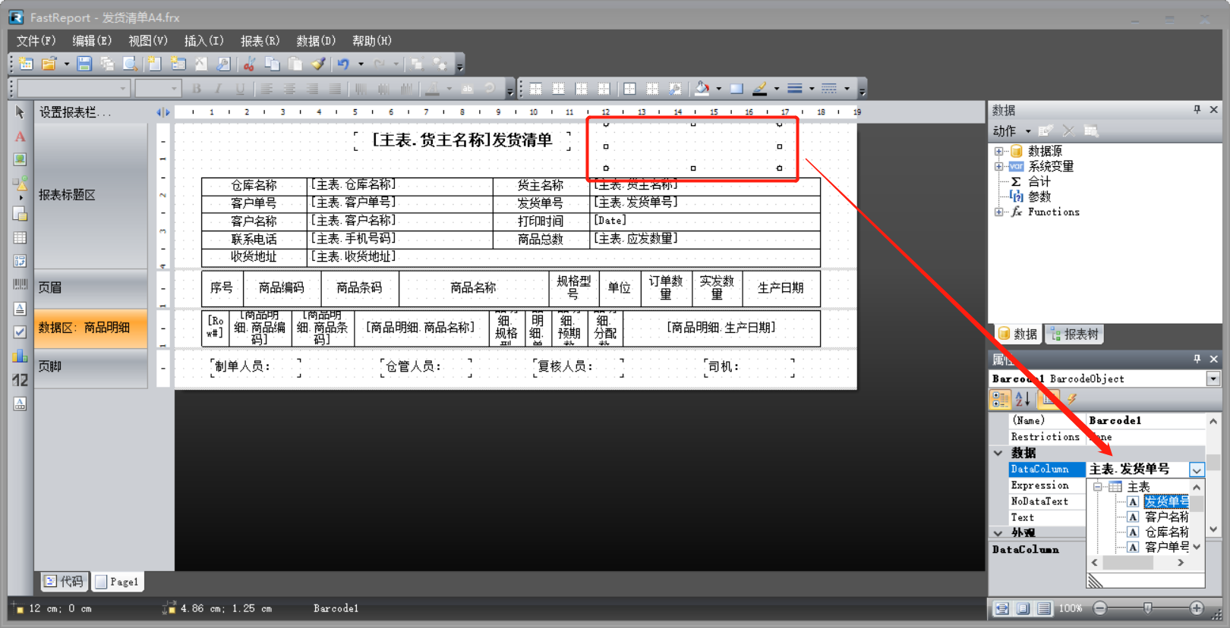Select the Table object tool
Viewport: 1230px width, 628px height.
[20, 237]
